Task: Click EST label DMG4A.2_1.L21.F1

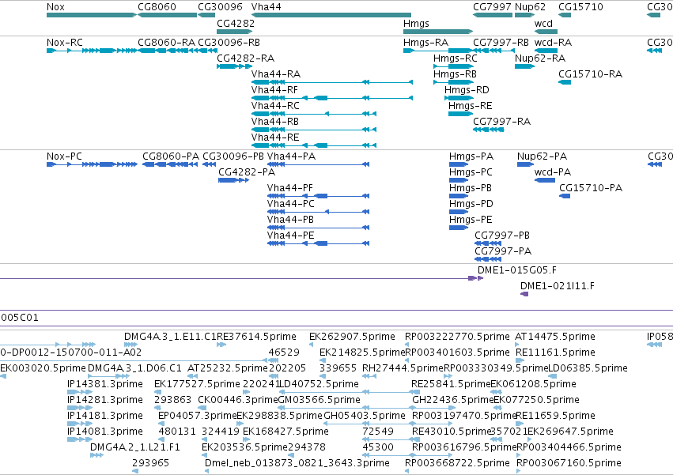Action: (135, 447)
